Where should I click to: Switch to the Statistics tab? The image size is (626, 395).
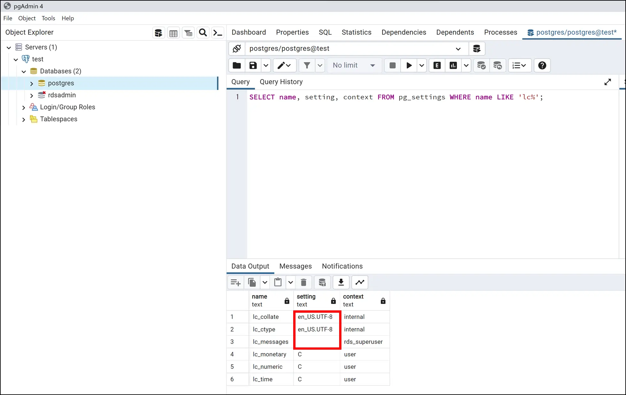[x=356, y=32]
